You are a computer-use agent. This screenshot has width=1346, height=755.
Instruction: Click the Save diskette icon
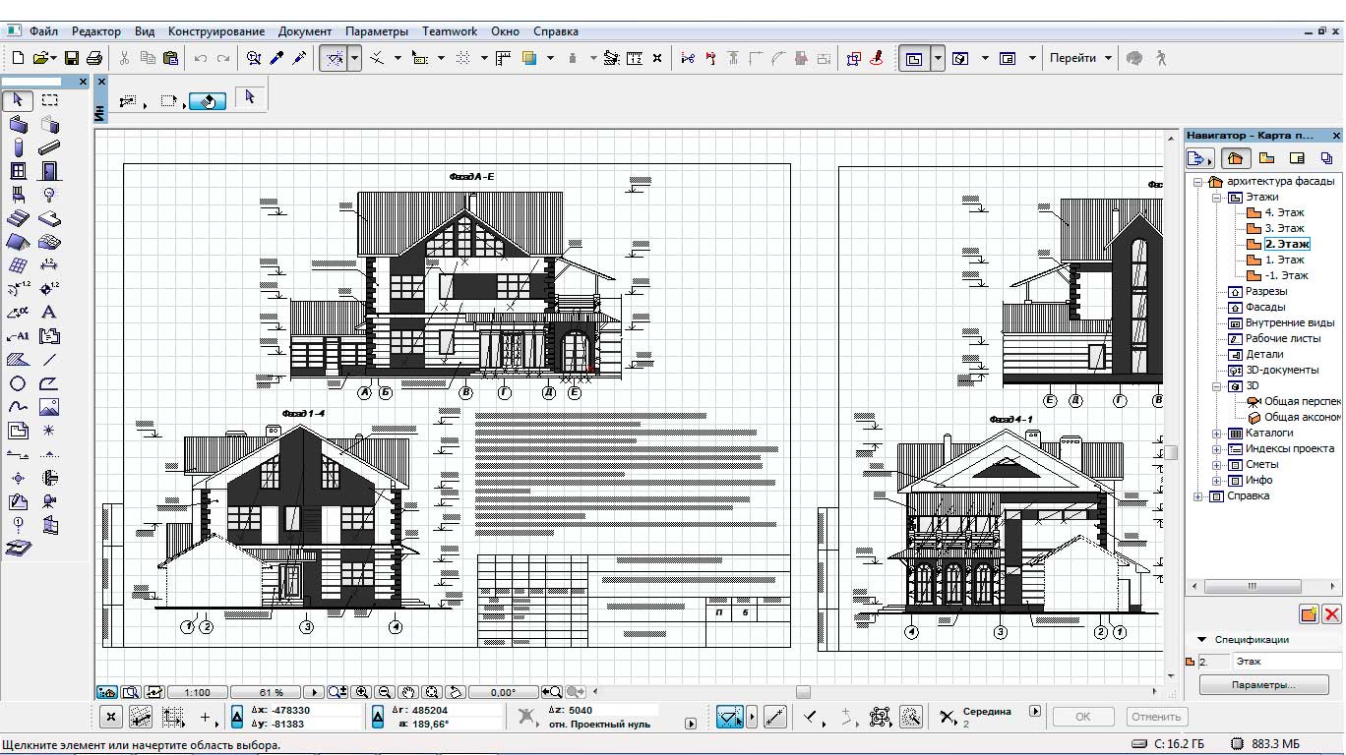72,58
